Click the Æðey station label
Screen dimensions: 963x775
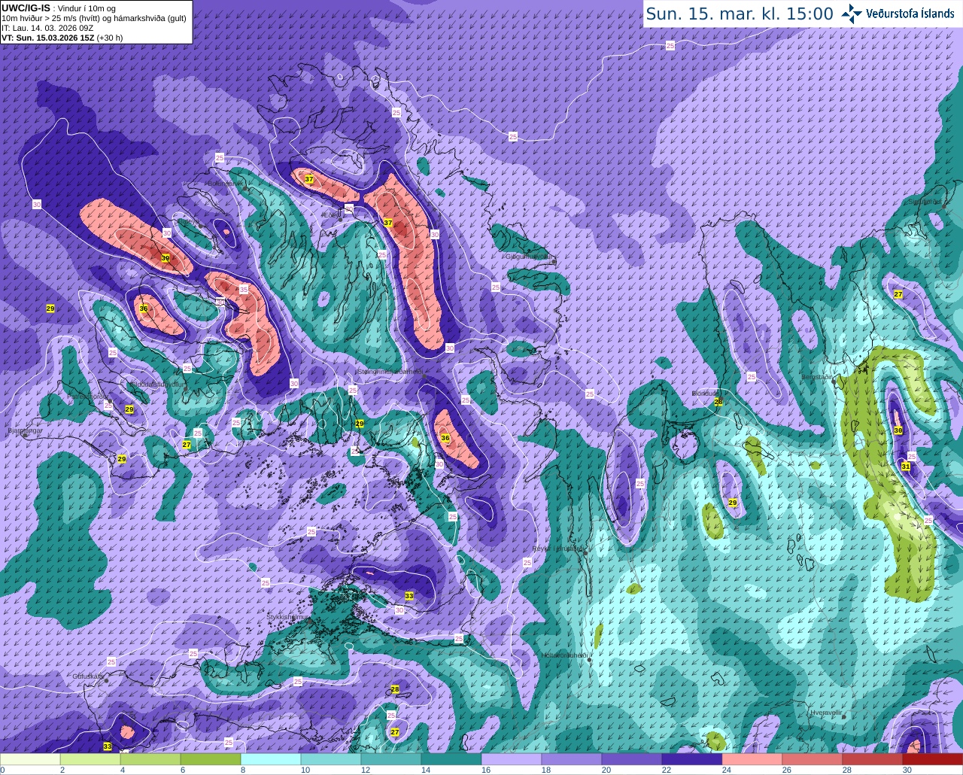pyautogui.click(x=330, y=214)
